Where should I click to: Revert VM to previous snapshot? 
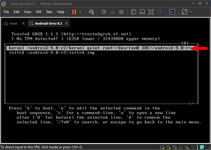[112, 12]
